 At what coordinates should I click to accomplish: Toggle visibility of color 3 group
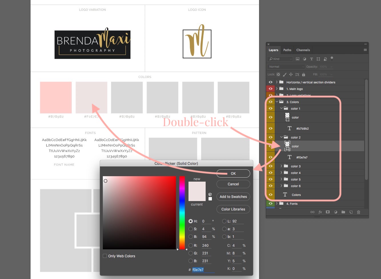coord(270,166)
